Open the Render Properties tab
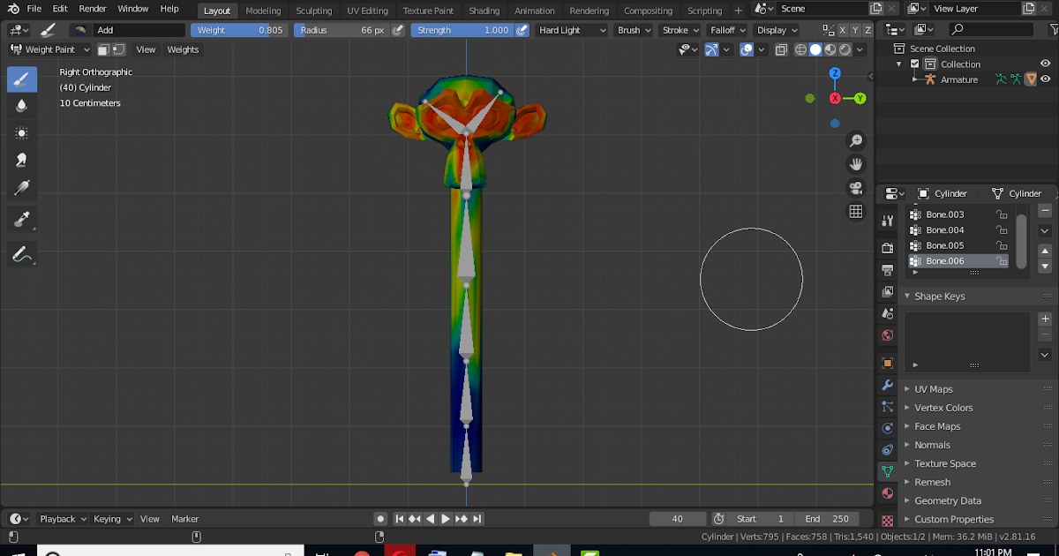 [886, 248]
